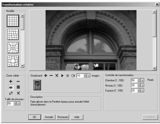
Task: Click the Niveau spinner arrows
Action: (x=139, y=85)
